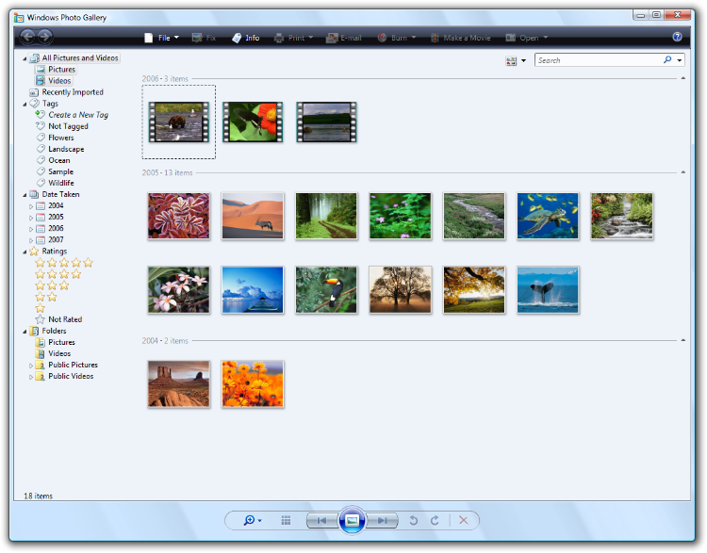Click inside the Search box
The height and width of the screenshot is (553, 707).
coord(598,60)
